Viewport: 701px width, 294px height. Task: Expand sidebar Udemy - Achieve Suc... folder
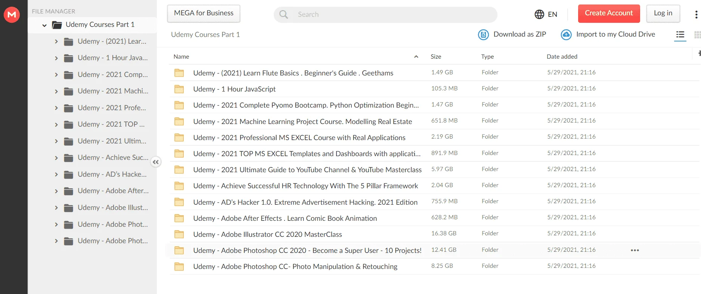56,158
